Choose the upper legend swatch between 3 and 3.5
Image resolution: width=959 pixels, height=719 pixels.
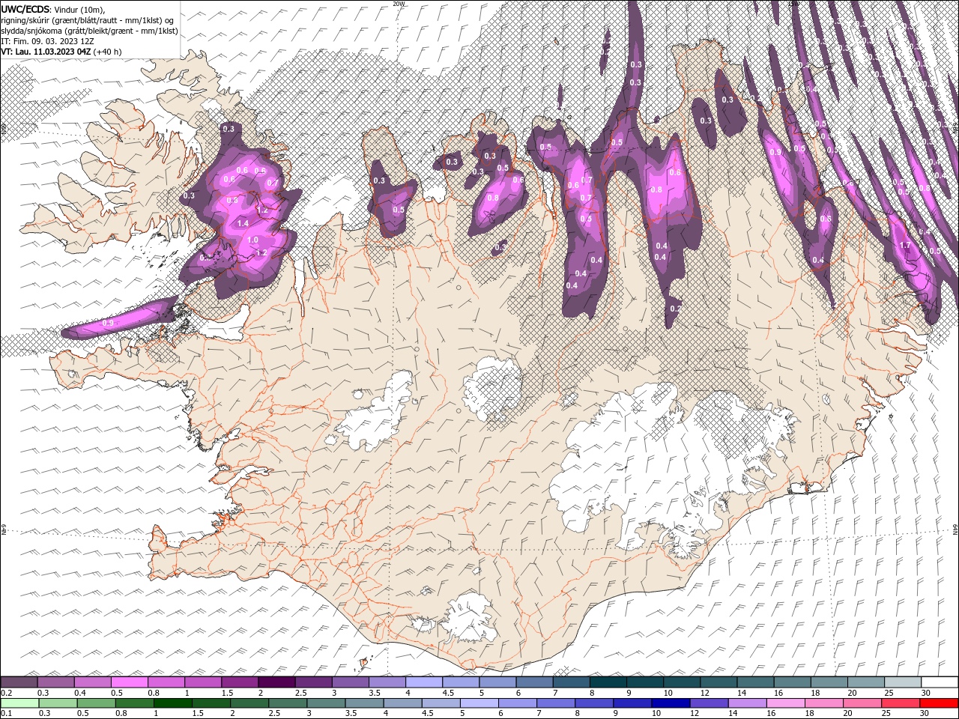(x=350, y=682)
